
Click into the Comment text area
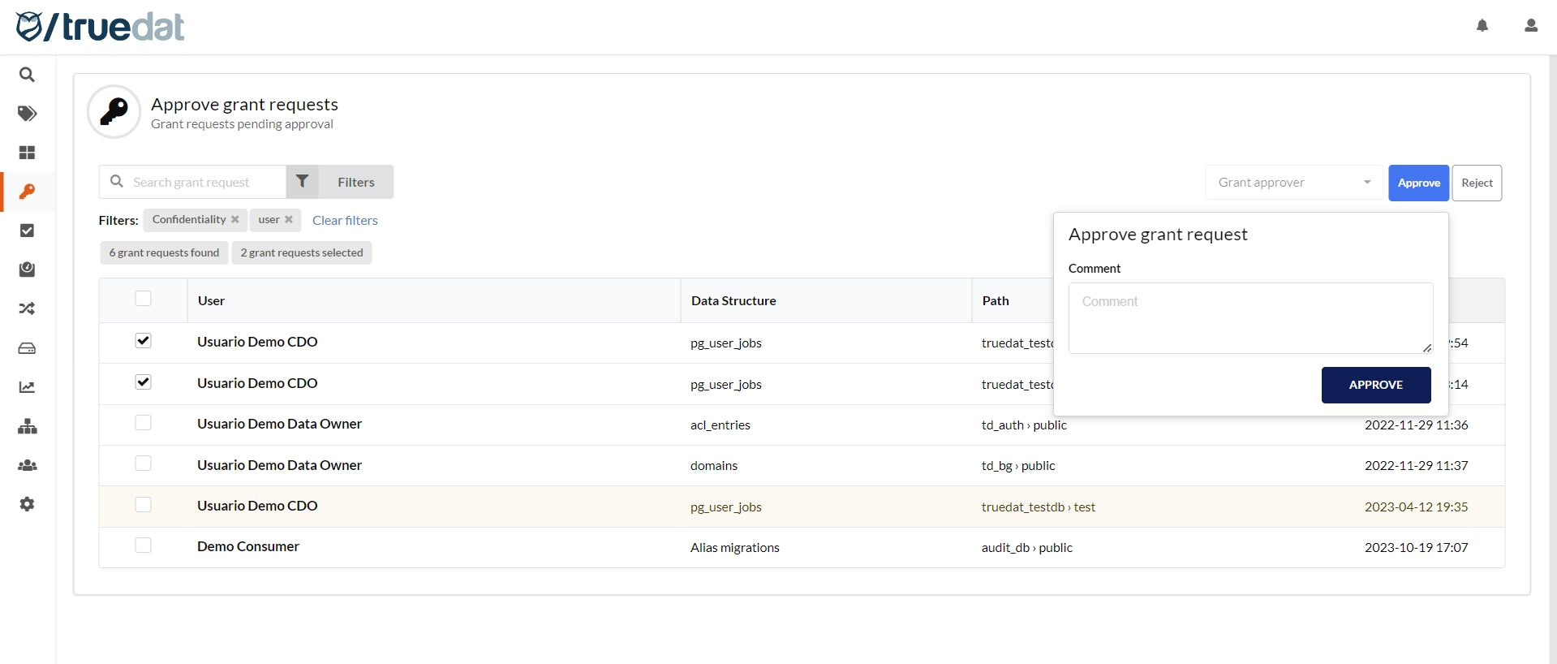coord(1249,317)
